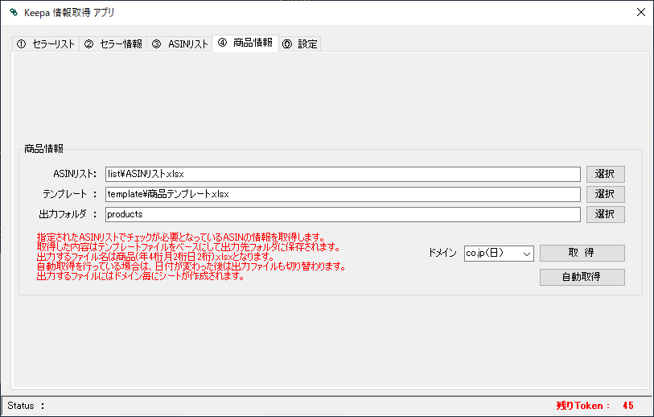Select the ④ 商品情報 tab
Screen dimensions: 654x417
(x=245, y=43)
